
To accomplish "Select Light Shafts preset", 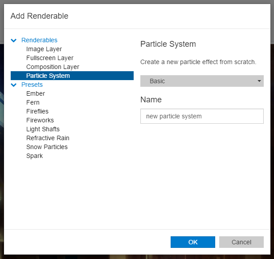I will (x=43, y=129).
